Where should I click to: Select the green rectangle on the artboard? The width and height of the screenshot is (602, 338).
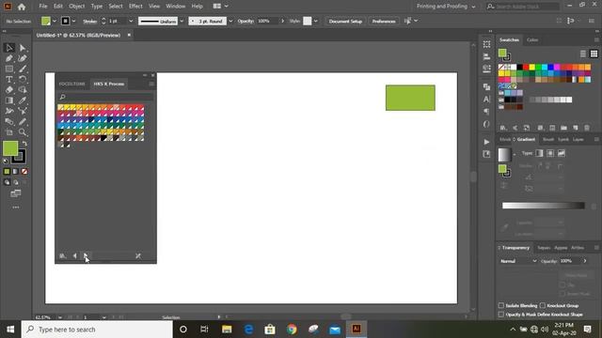[x=410, y=98]
